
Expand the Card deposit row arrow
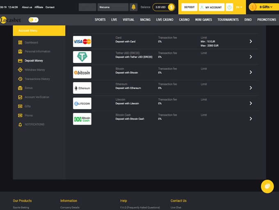click(251, 42)
